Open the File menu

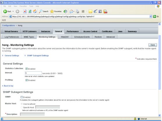coord(5,6)
